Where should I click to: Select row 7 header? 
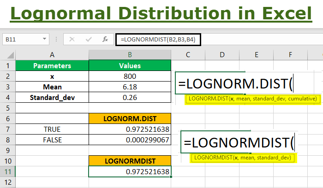(x=8, y=129)
